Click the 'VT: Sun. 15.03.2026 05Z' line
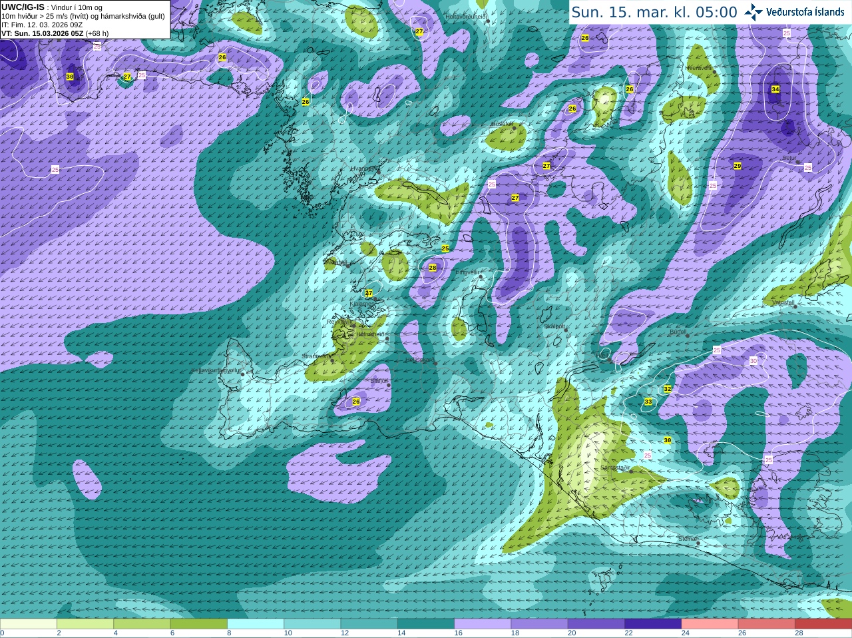852x638 pixels. pos(42,33)
